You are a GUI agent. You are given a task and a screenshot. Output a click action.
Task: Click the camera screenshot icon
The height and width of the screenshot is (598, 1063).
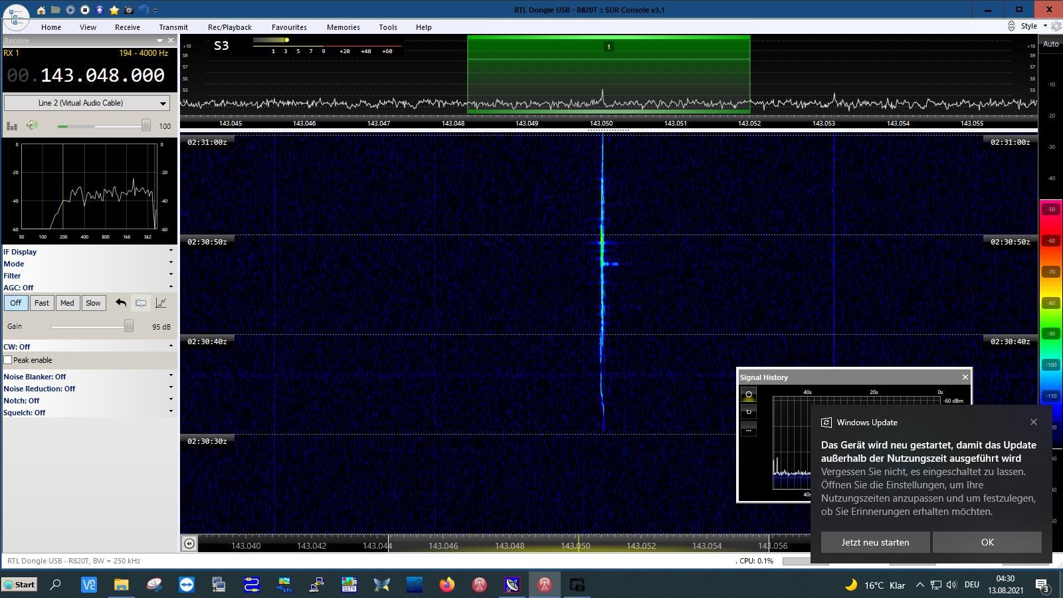129,10
